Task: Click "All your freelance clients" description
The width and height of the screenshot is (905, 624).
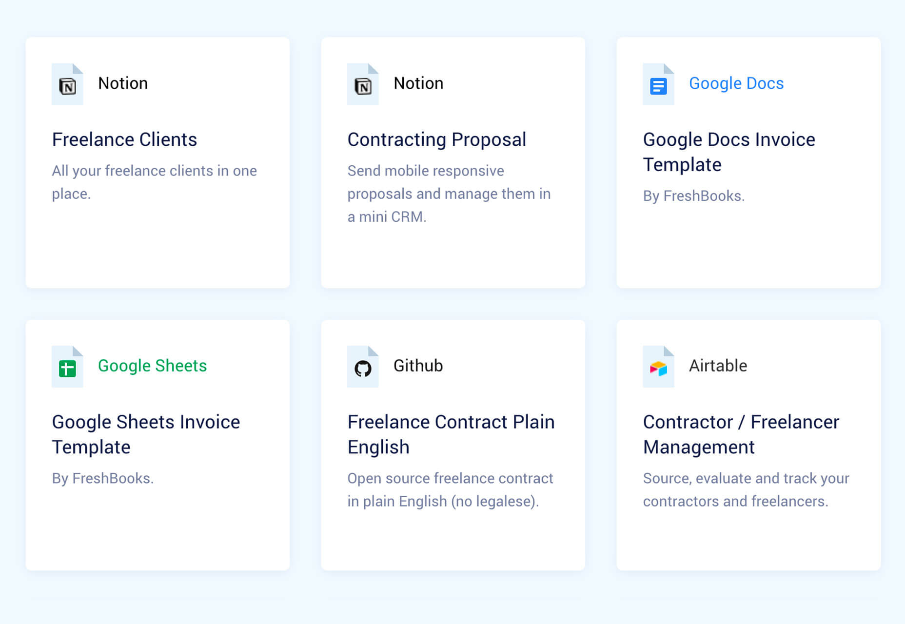Action: point(154,182)
